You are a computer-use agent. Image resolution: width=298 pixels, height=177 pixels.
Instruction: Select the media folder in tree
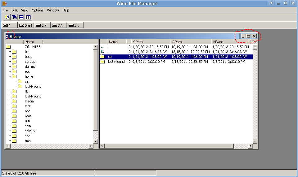coord(29,101)
